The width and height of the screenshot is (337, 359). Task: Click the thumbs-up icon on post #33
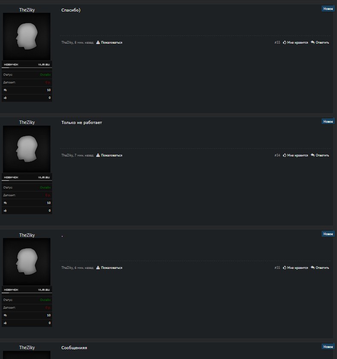[x=284, y=42]
